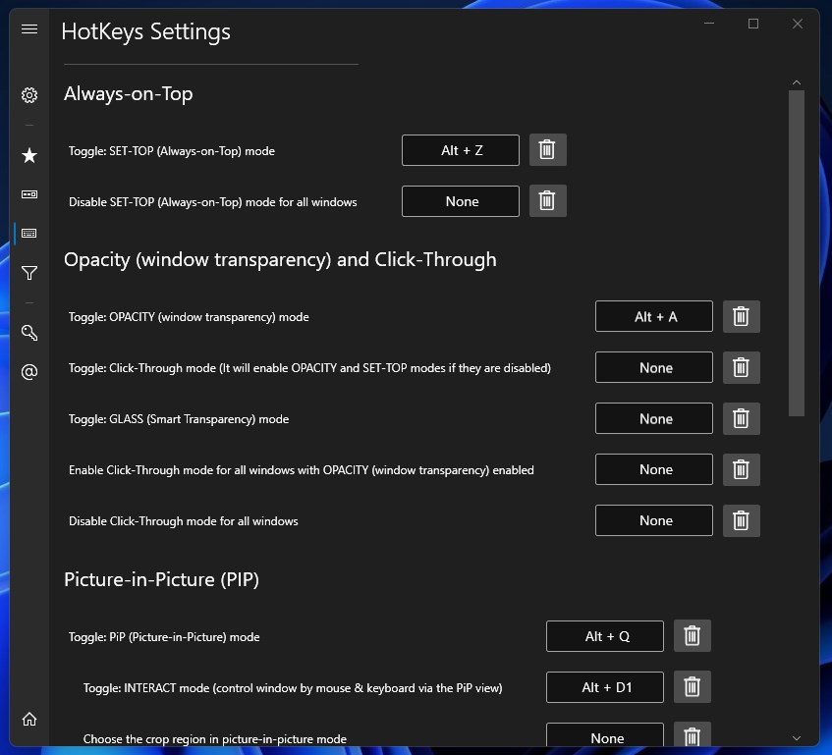Open the hamburger navigation menu
The width and height of the screenshot is (832, 755).
[29, 29]
